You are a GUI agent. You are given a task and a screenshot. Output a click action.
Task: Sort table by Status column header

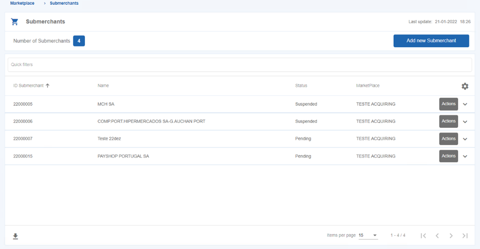[x=301, y=85]
